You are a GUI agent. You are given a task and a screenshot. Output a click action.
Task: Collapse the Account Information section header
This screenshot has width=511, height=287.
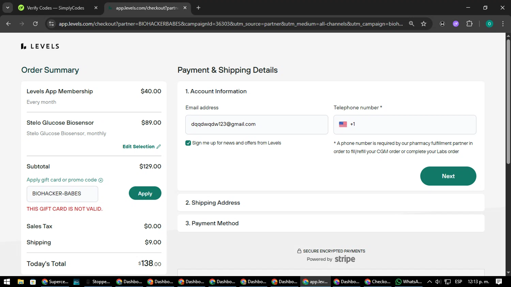(x=216, y=91)
